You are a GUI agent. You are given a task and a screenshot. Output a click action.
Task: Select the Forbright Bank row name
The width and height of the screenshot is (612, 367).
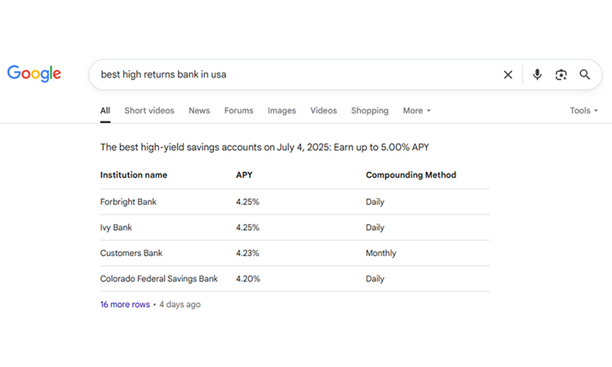pyautogui.click(x=128, y=201)
